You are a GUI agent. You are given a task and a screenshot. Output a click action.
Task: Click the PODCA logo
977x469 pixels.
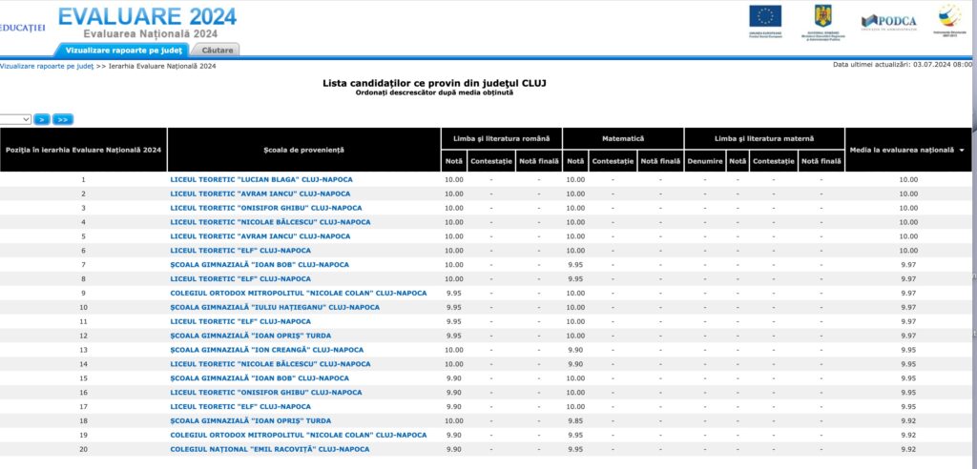tap(888, 21)
